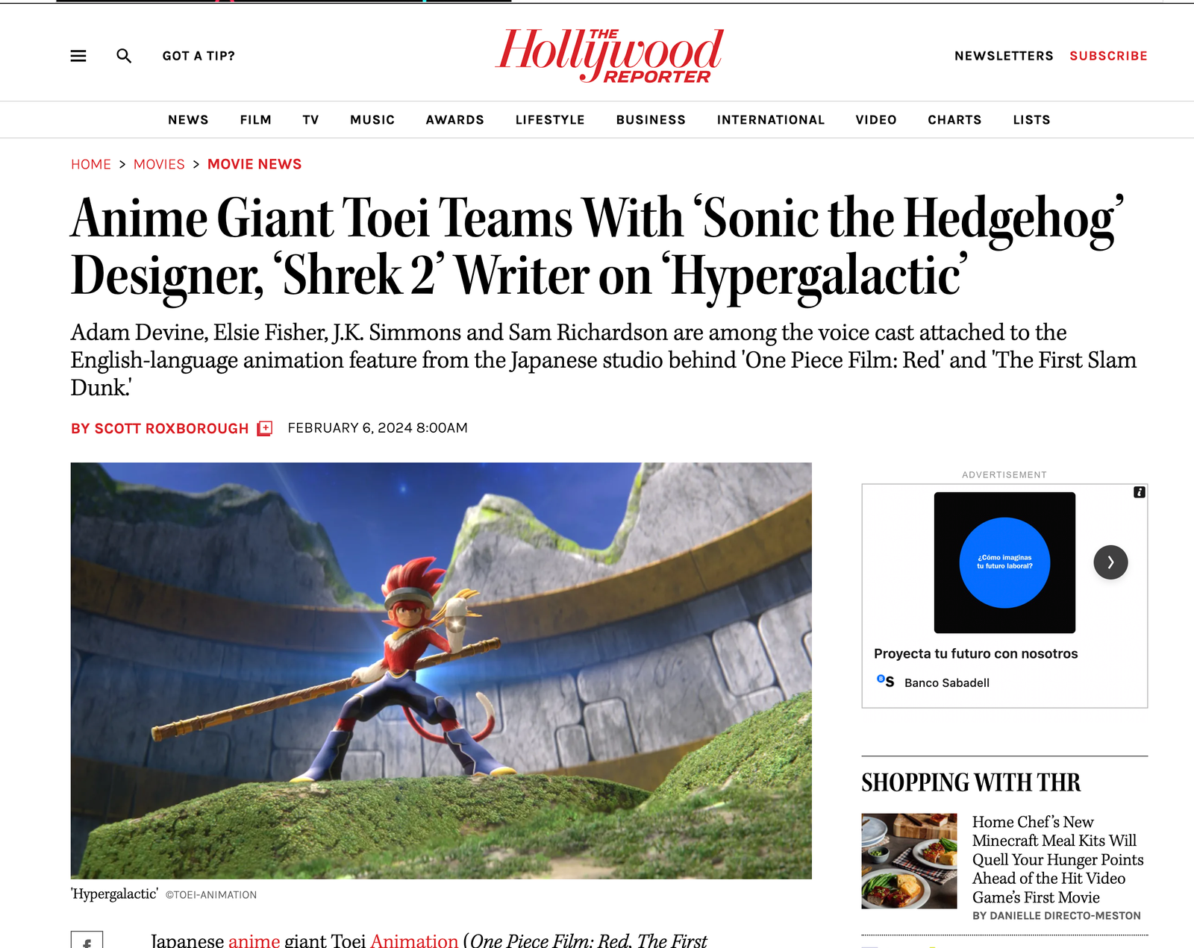This screenshot has height=948, width=1194.
Task: Navigate to MOVIES breadcrumb
Action: coord(159,164)
